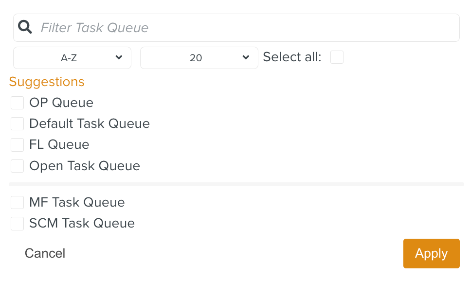Enable the MF Task Queue checkbox
The height and width of the screenshot is (281, 470).
[17, 202]
